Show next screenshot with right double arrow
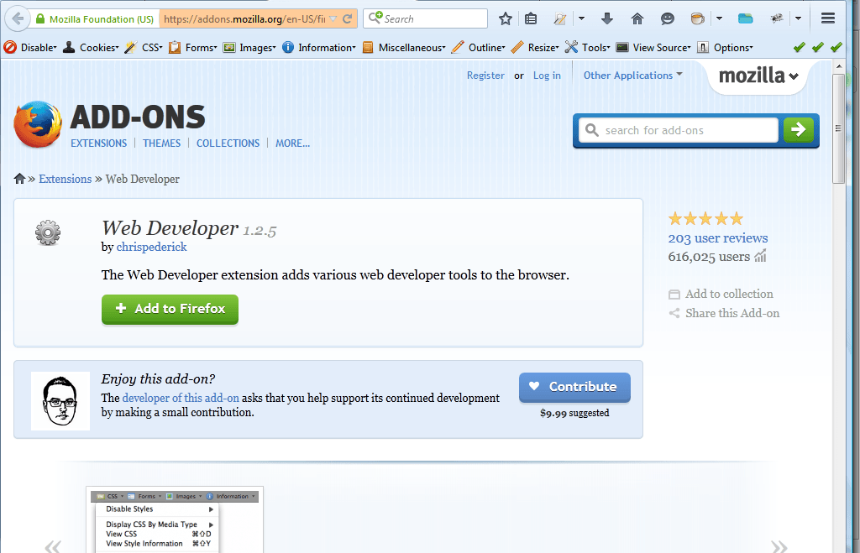This screenshot has height=553, width=860. point(779,546)
